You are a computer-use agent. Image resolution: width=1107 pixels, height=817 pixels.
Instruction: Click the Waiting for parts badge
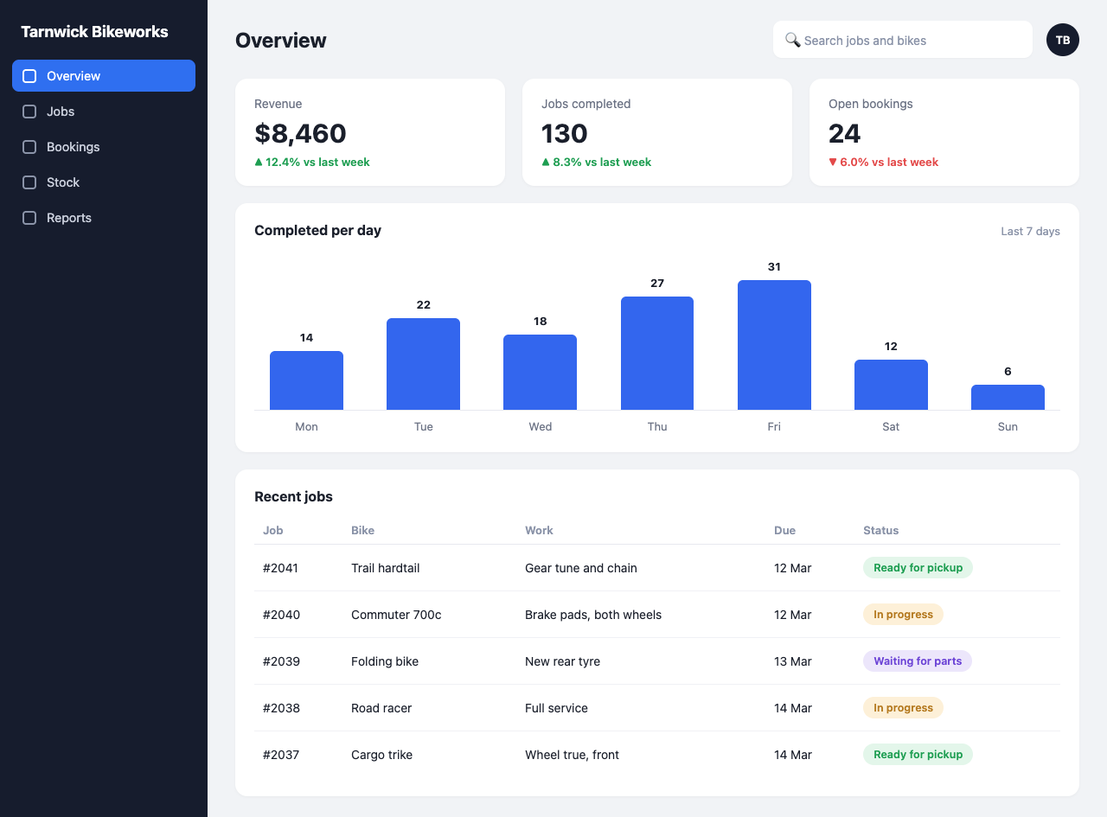point(918,661)
